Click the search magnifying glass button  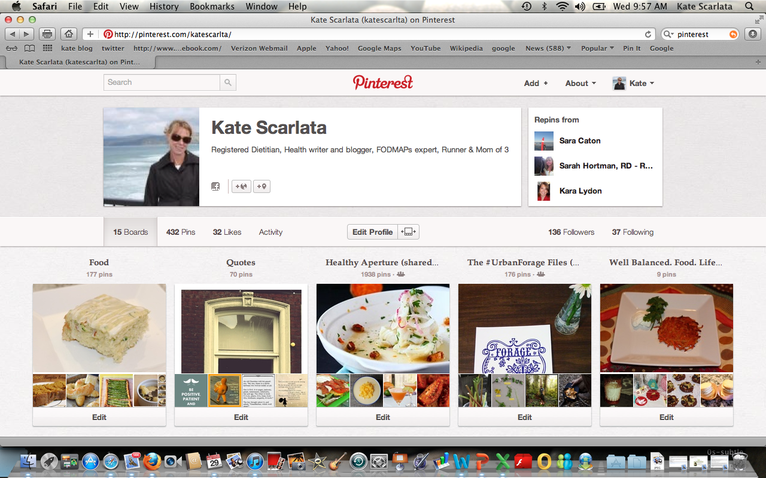(x=227, y=82)
